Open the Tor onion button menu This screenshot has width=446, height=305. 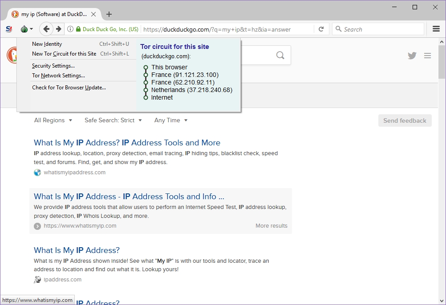(27, 29)
